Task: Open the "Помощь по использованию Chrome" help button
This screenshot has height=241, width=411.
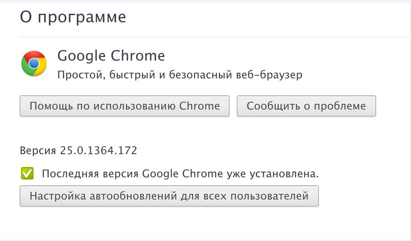Action: [x=125, y=106]
